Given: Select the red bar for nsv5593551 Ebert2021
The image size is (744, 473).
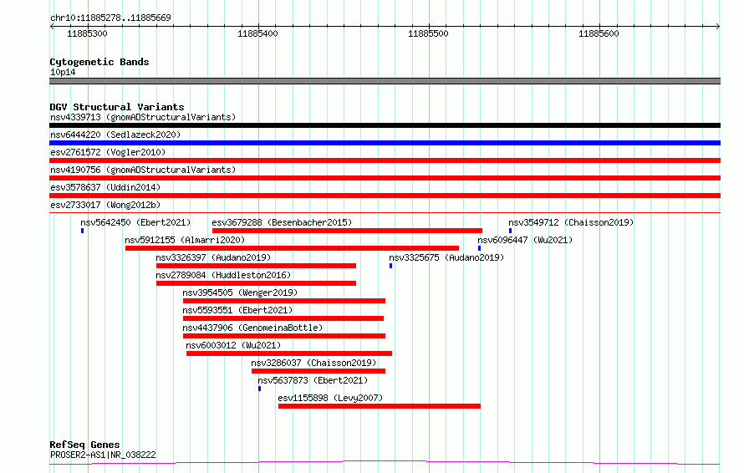Looking at the screenshot, I should coord(283,318).
